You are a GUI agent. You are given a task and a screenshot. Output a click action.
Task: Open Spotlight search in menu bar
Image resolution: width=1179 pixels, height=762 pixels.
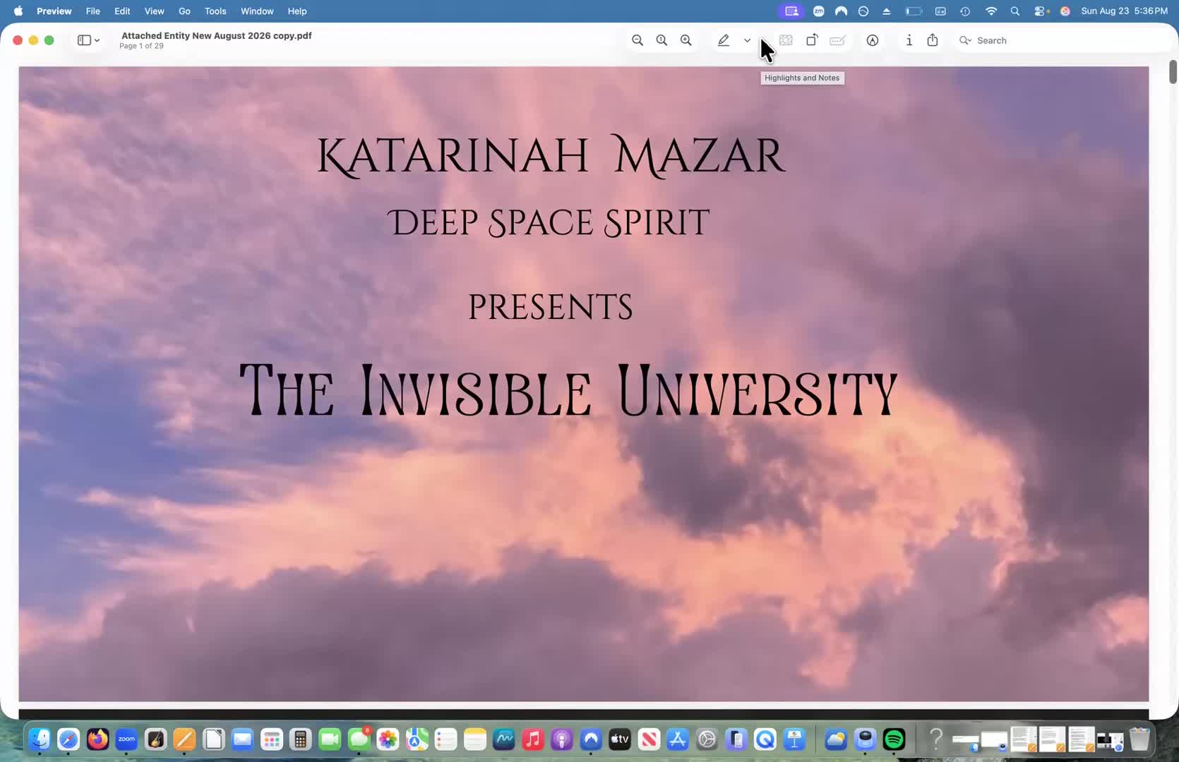pos(1015,11)
